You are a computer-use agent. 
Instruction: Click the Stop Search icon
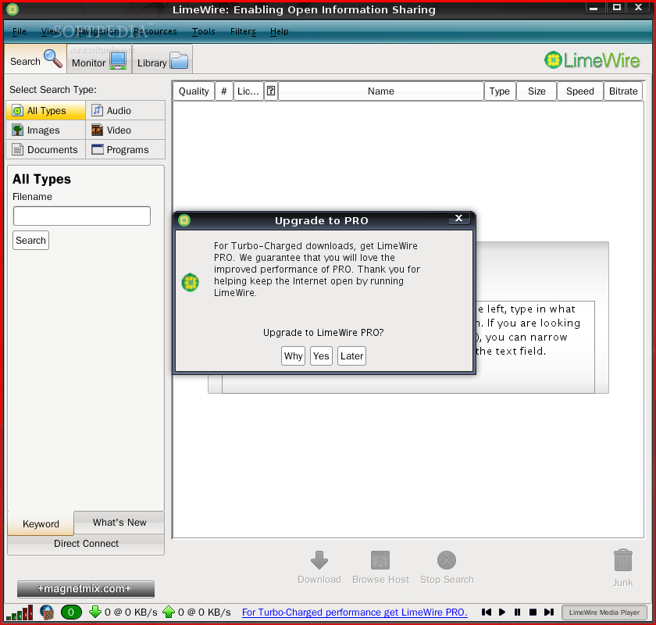(447, 560)
